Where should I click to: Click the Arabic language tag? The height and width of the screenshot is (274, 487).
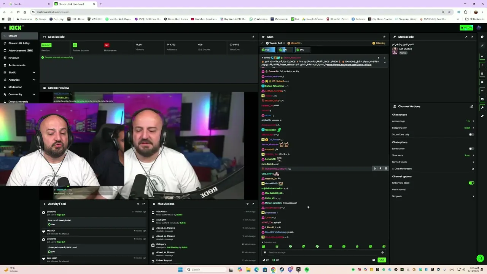coord(403,53)
